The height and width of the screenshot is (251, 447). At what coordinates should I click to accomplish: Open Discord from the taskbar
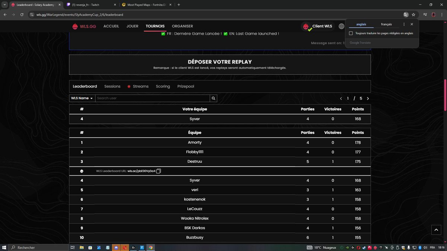(x=116, y=247)
